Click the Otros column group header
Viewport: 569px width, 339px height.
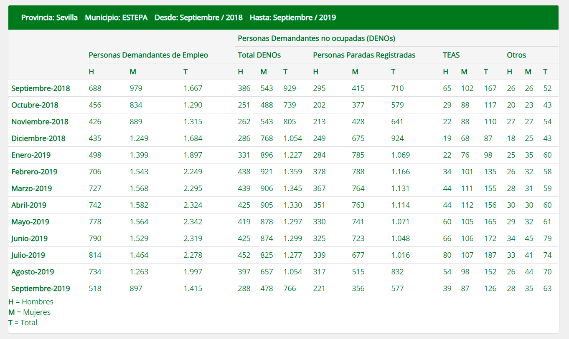(x=516, y=55)
